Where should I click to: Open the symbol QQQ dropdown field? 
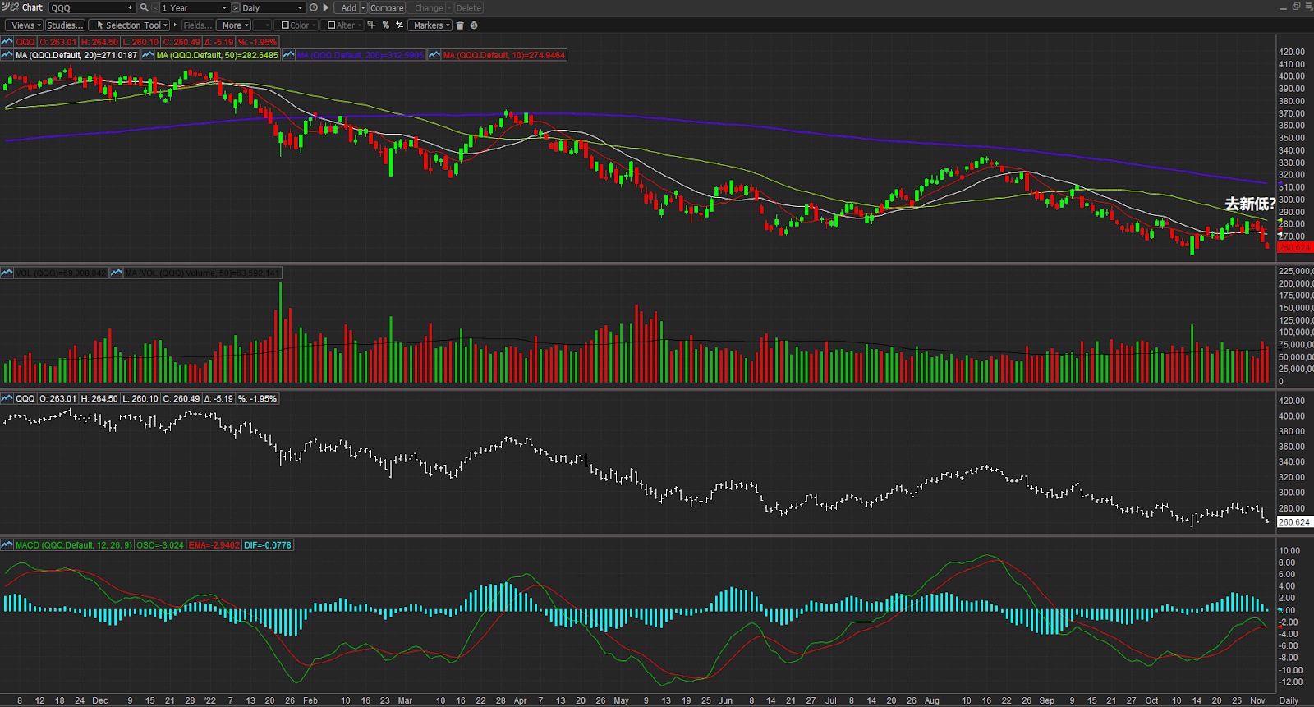point(92,8)
